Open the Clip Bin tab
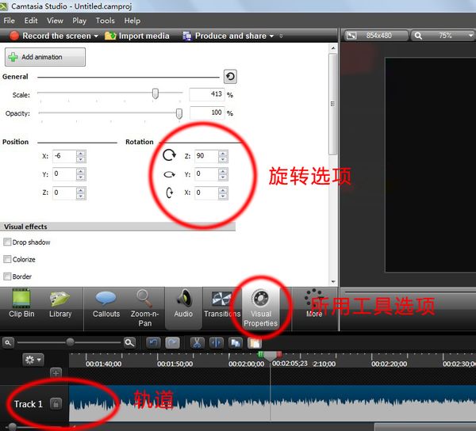 [x=21, y=303]
